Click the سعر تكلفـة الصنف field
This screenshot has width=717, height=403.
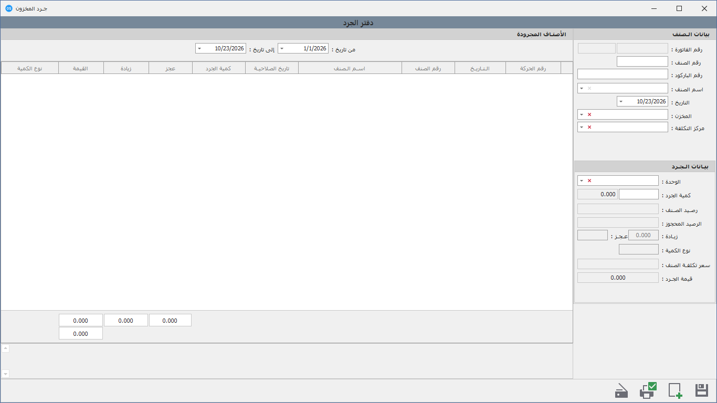(x=618, y=264)
